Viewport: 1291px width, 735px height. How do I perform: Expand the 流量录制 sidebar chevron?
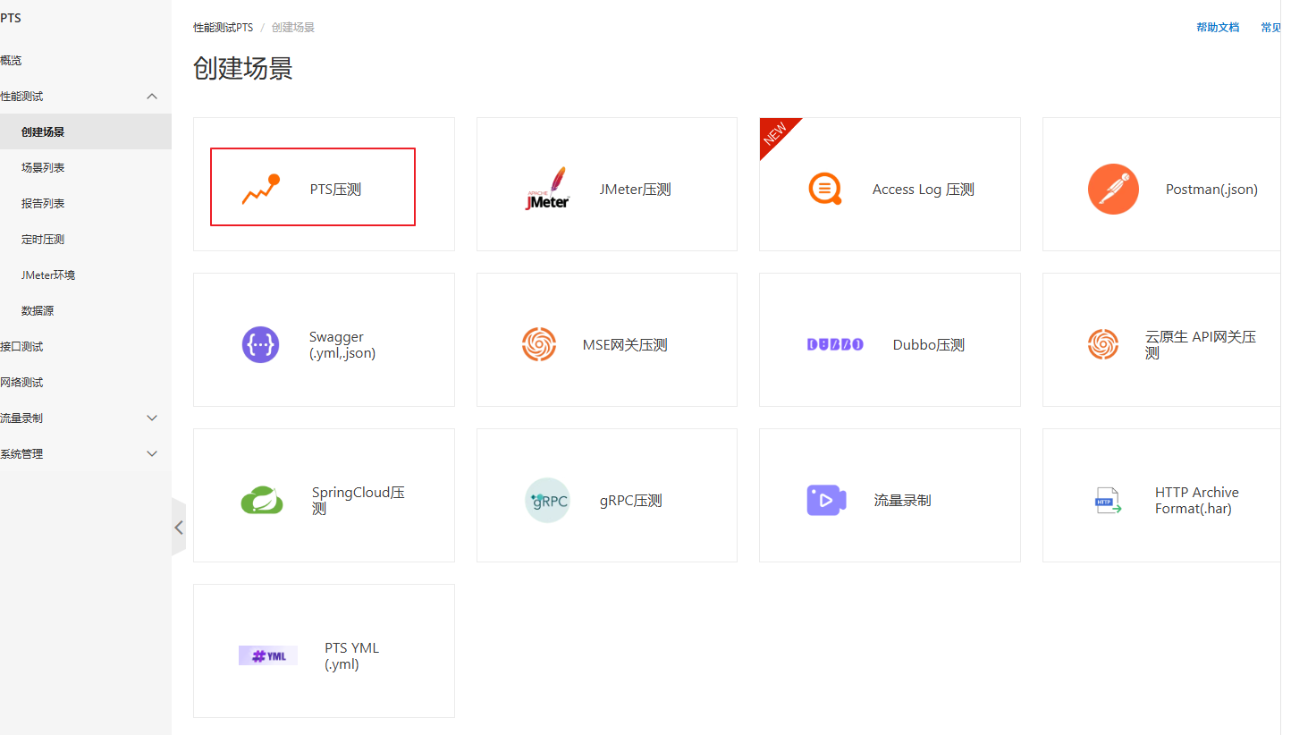click(x=152, y=418)
